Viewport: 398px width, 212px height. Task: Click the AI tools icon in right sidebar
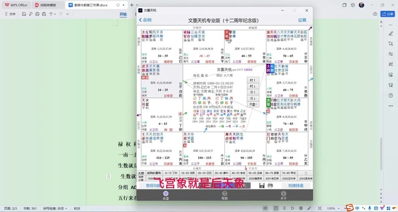[391, 64]
